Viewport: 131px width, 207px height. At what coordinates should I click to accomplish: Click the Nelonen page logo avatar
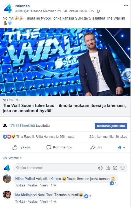click(x=8, y=9)
